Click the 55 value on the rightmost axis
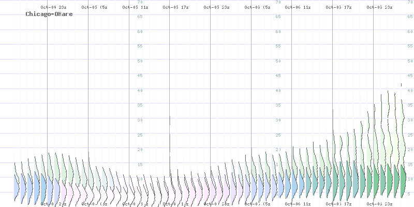414x207 pixels. point(409,47)
